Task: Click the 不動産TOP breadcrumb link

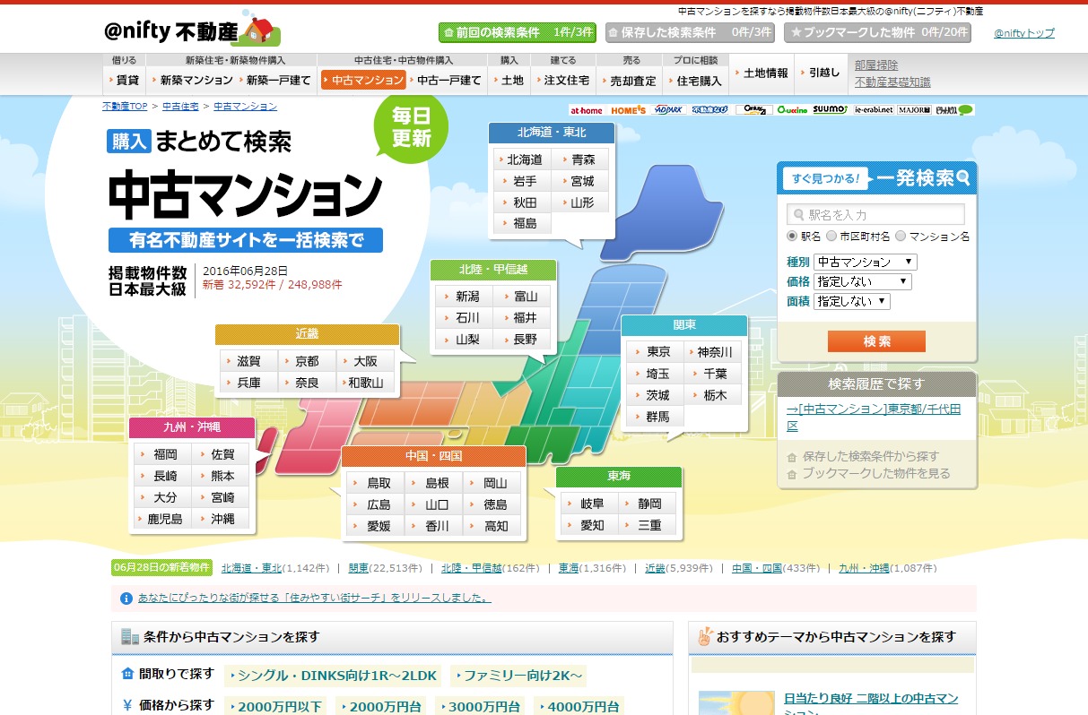Action: click(125, 107)
